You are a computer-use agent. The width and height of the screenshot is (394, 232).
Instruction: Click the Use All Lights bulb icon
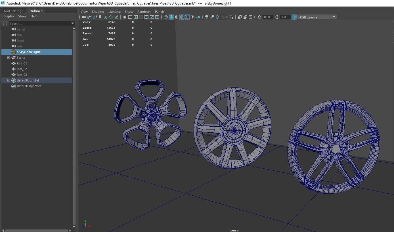(193, 17)
